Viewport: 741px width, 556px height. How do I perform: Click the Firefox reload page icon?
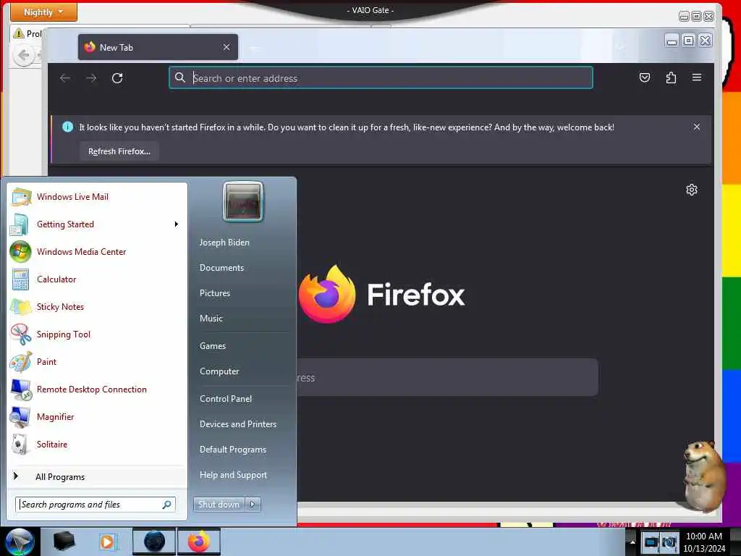[117, 78]
